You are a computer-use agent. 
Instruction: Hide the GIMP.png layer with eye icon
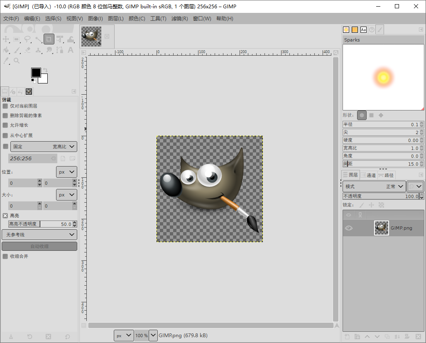coord(349,228)
